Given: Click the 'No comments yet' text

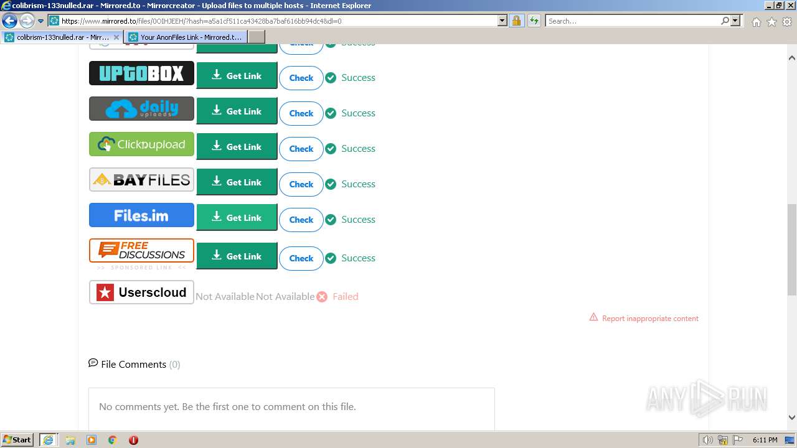Looking at the screenshot, I should [x=227, y=407].
